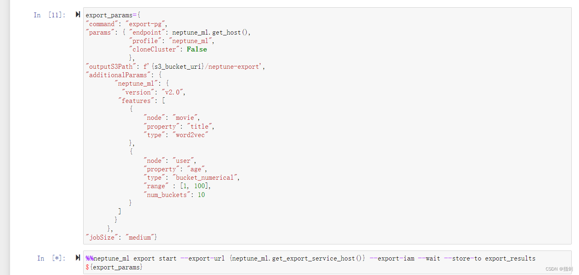579x275 pixels.
Task: Click run icon beside the %%neptune_ml cell
Action: [78, 258]
